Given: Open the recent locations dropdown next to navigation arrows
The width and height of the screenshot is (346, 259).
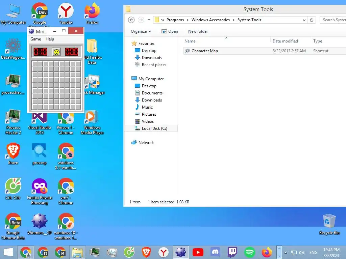Looking at the screenshot, I should click(x=149, y=20).
